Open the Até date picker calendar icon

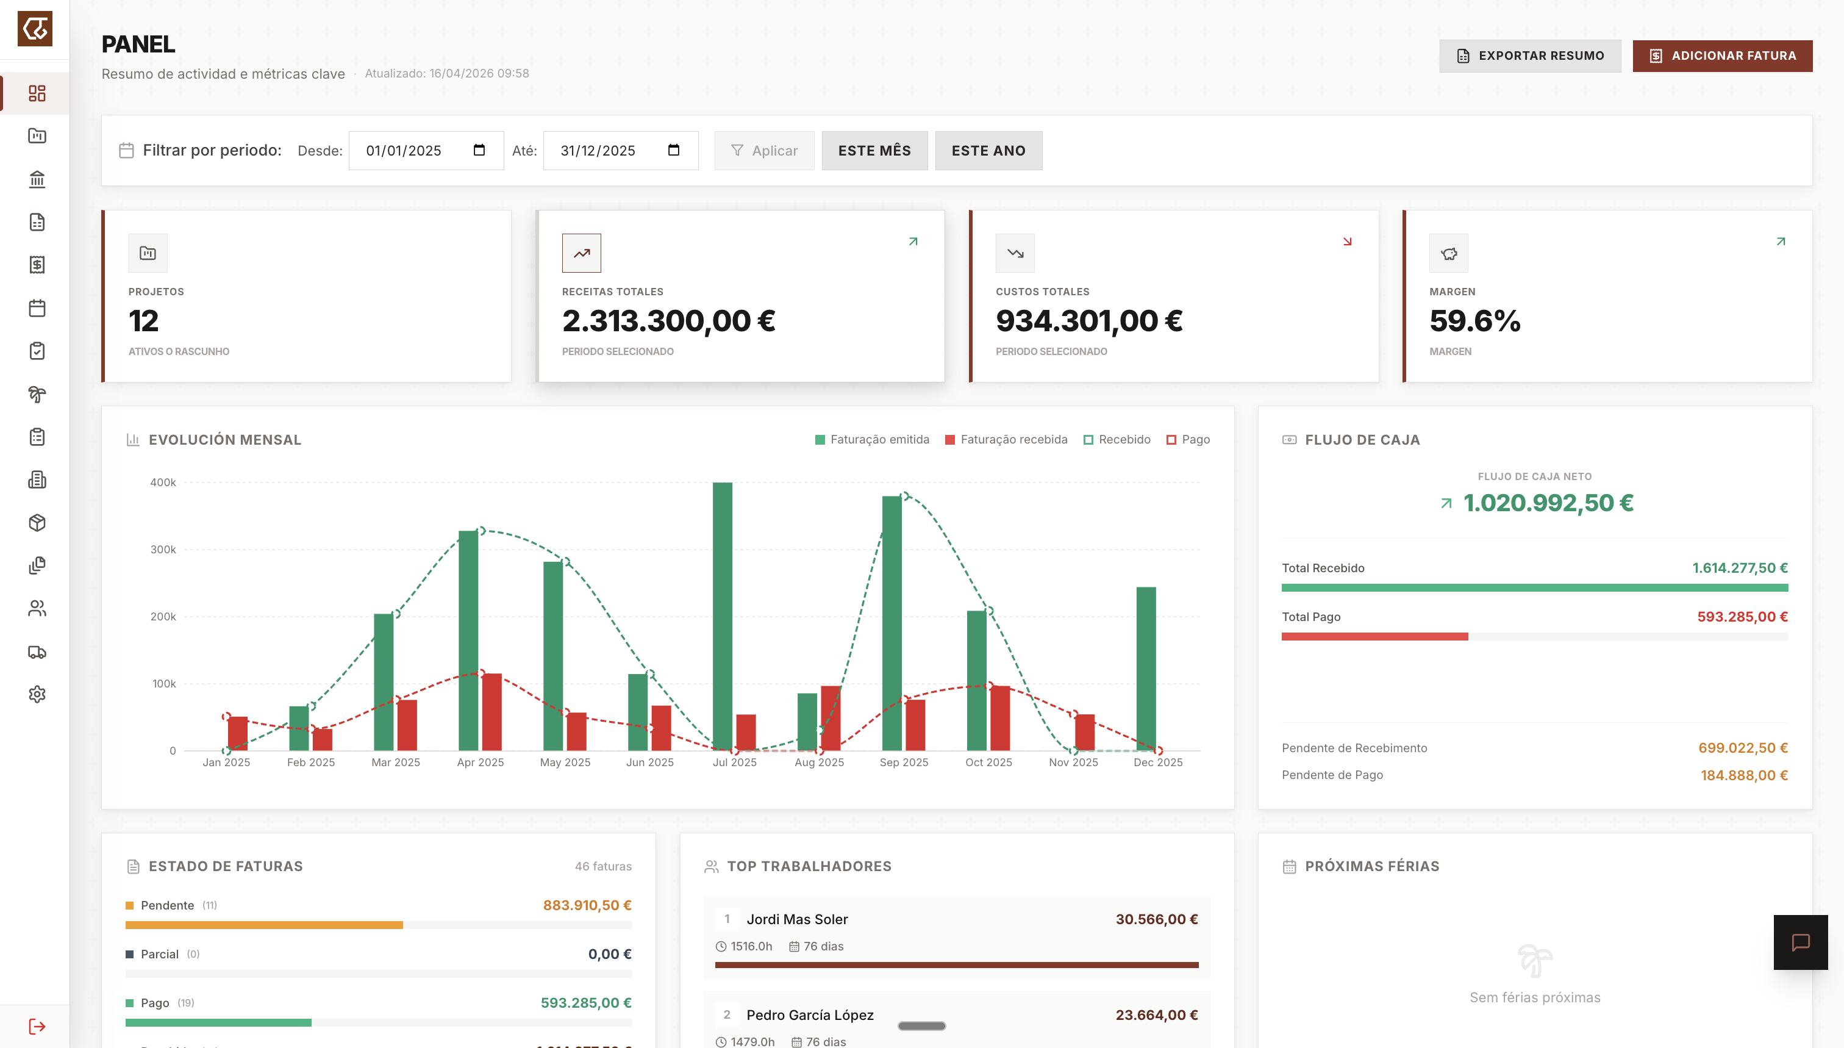click(673, 151)
